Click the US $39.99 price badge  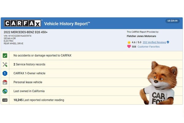(x=172, y=21)
